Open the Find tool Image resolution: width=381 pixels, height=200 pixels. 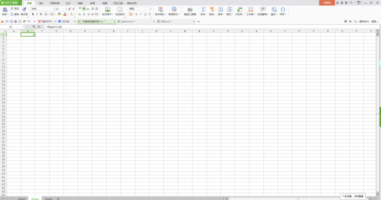click(274, 11)
